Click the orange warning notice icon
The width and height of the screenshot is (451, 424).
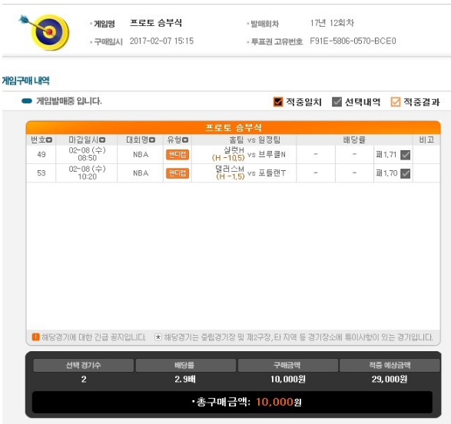[x=35, y=337]
